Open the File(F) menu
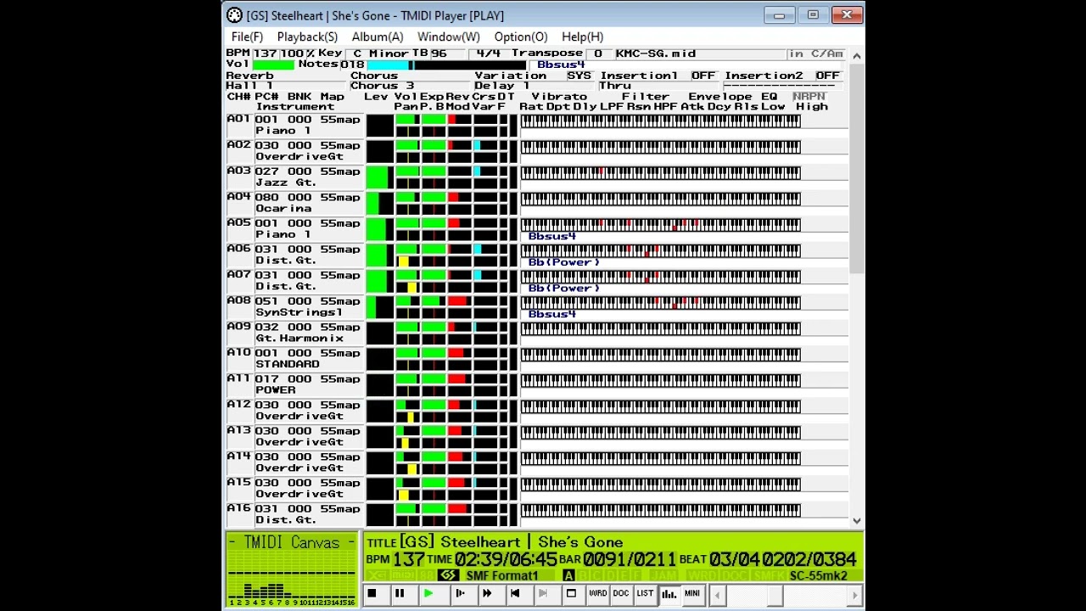 (x=247, y=37)
